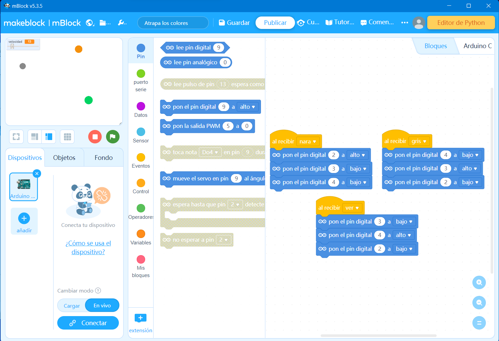Click the horizontal workspace scrollbar

tap(378, 336)
